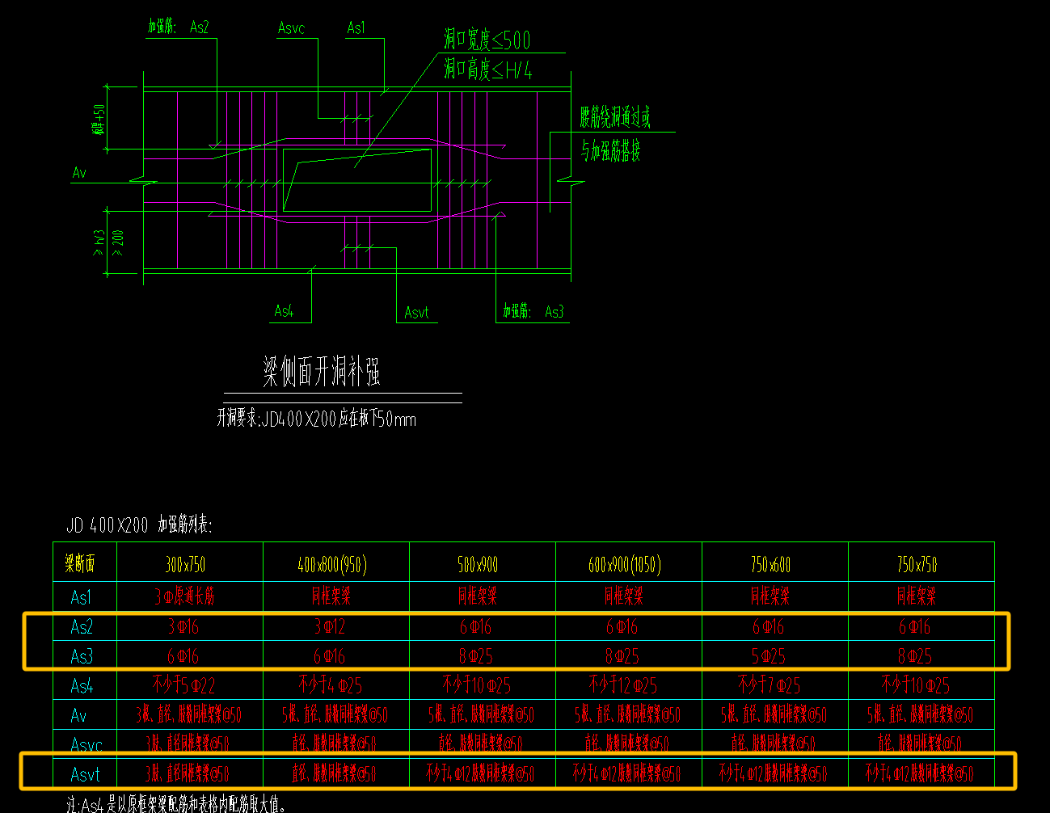Image resolution: width=1050 pixels, height=813 pixels.
Task: Click the 'JD 400X200 加强筋列表:' table heading
Action: [139, 525]
